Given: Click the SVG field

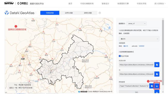Looking at the screenshot, I should click(x=136, y=92).
